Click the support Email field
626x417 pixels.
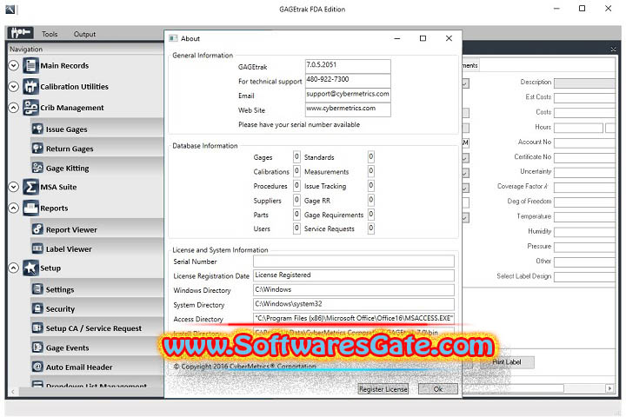click(348, 95)
